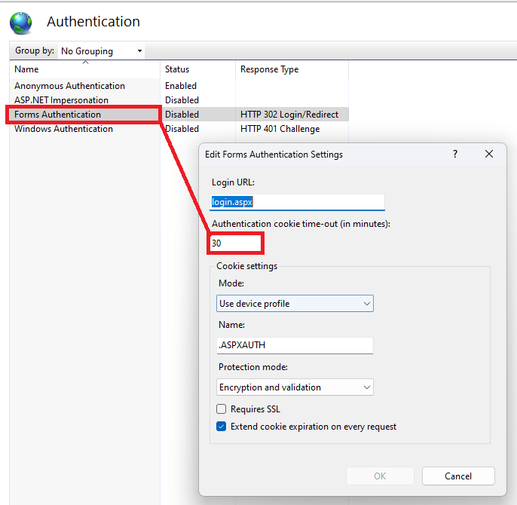The width and height of the screenshot is (517, 505).
Task: Select ASP.NET Impersonation in the list
Action: point(61,100)
